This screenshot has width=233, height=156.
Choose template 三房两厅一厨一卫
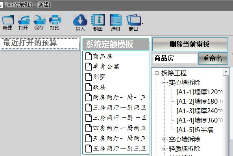click(120, 118)
